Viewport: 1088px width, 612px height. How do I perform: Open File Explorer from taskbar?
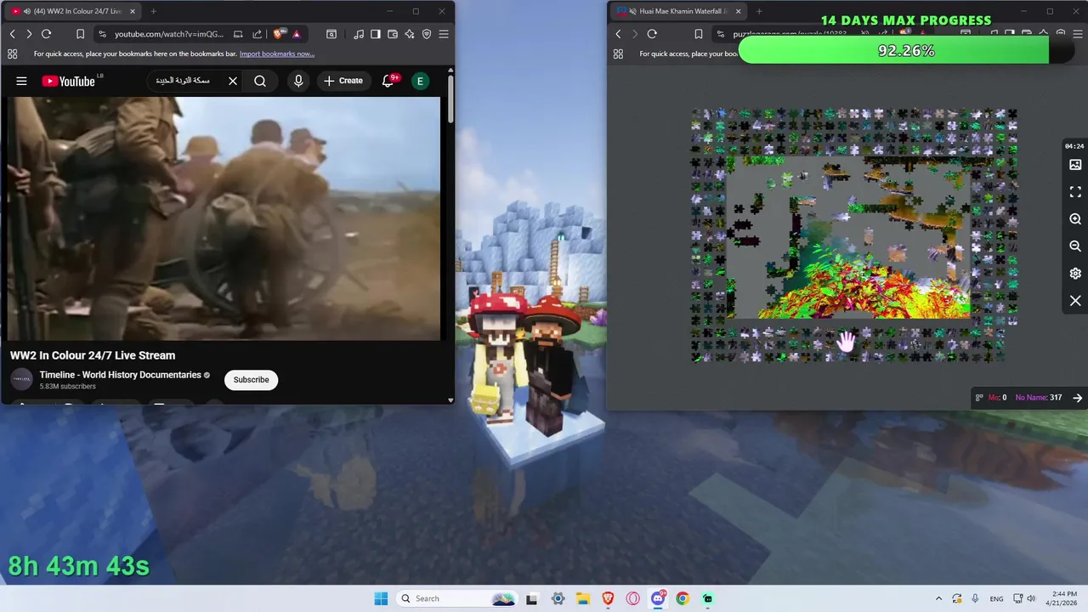pyautogui.click(x=583, y=598)
